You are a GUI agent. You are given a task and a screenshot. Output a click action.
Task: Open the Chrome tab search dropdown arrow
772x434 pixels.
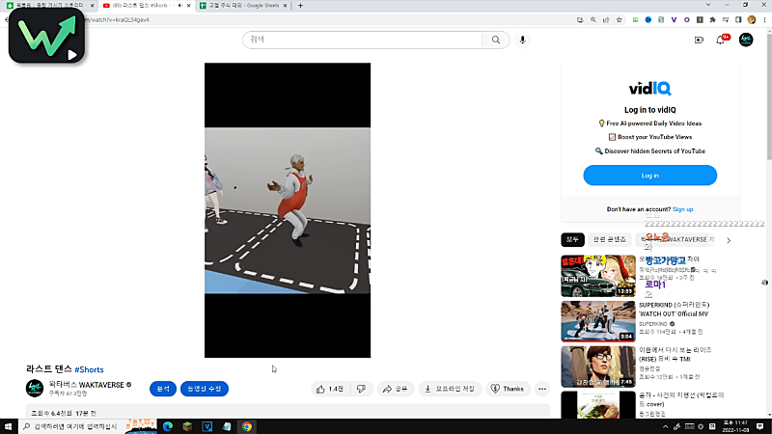(708, 5)
